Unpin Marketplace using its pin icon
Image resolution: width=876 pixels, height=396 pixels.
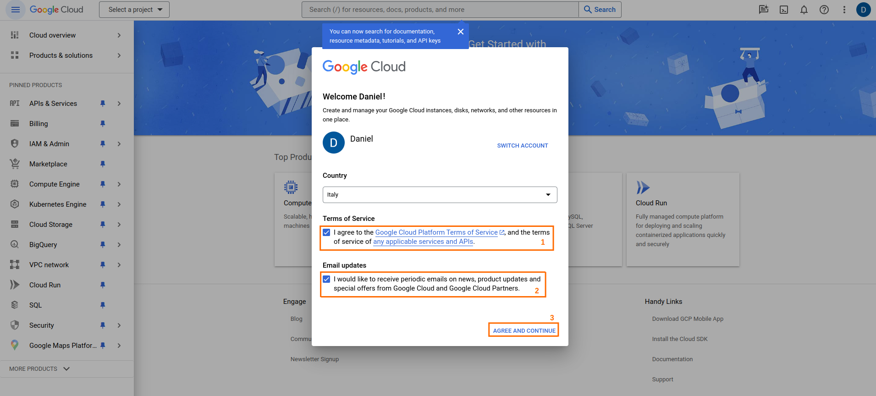[x=103, y=164]
